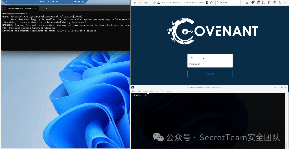Open the extension with red notification badge
289x149 pixels.
258,2
